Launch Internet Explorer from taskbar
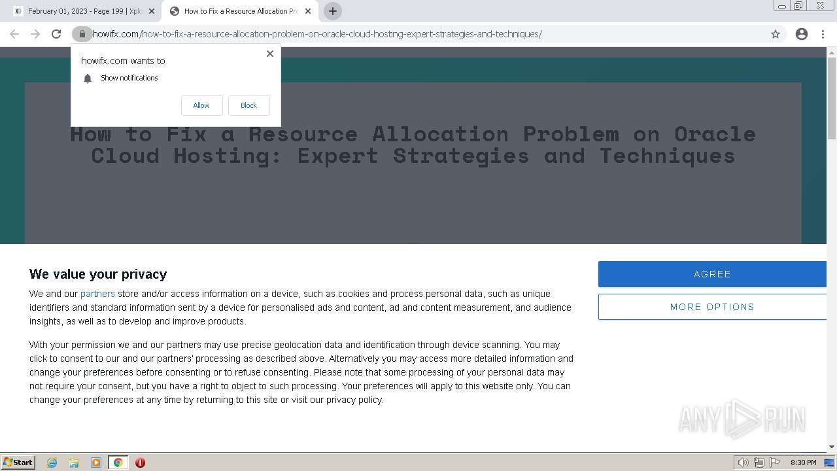 (x=52, y=462)
